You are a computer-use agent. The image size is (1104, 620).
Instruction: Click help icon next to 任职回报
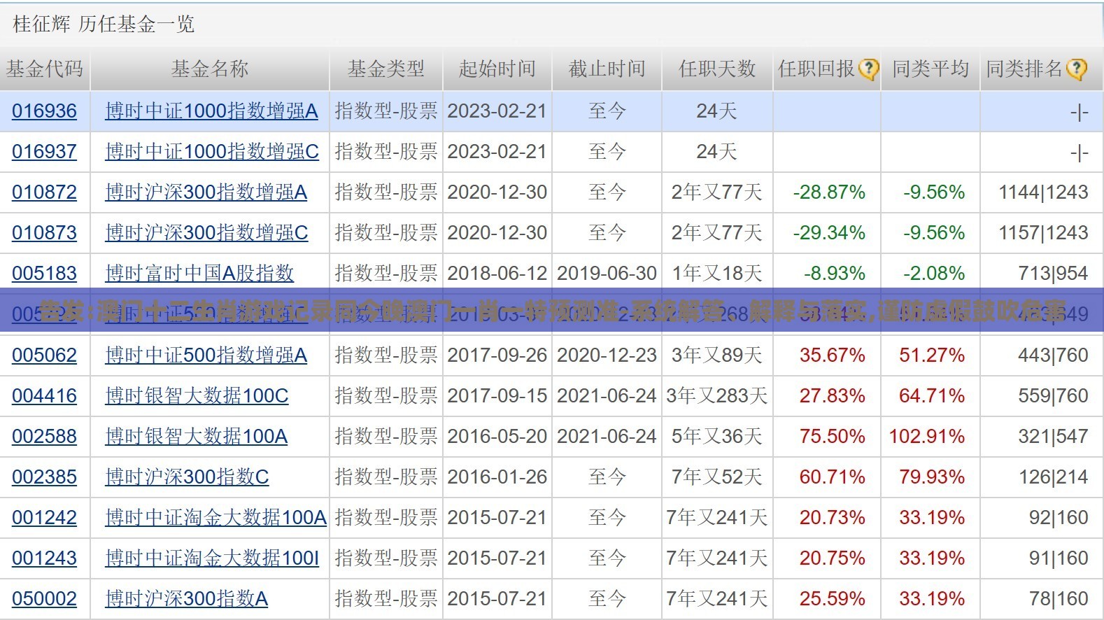coord(868,69)
